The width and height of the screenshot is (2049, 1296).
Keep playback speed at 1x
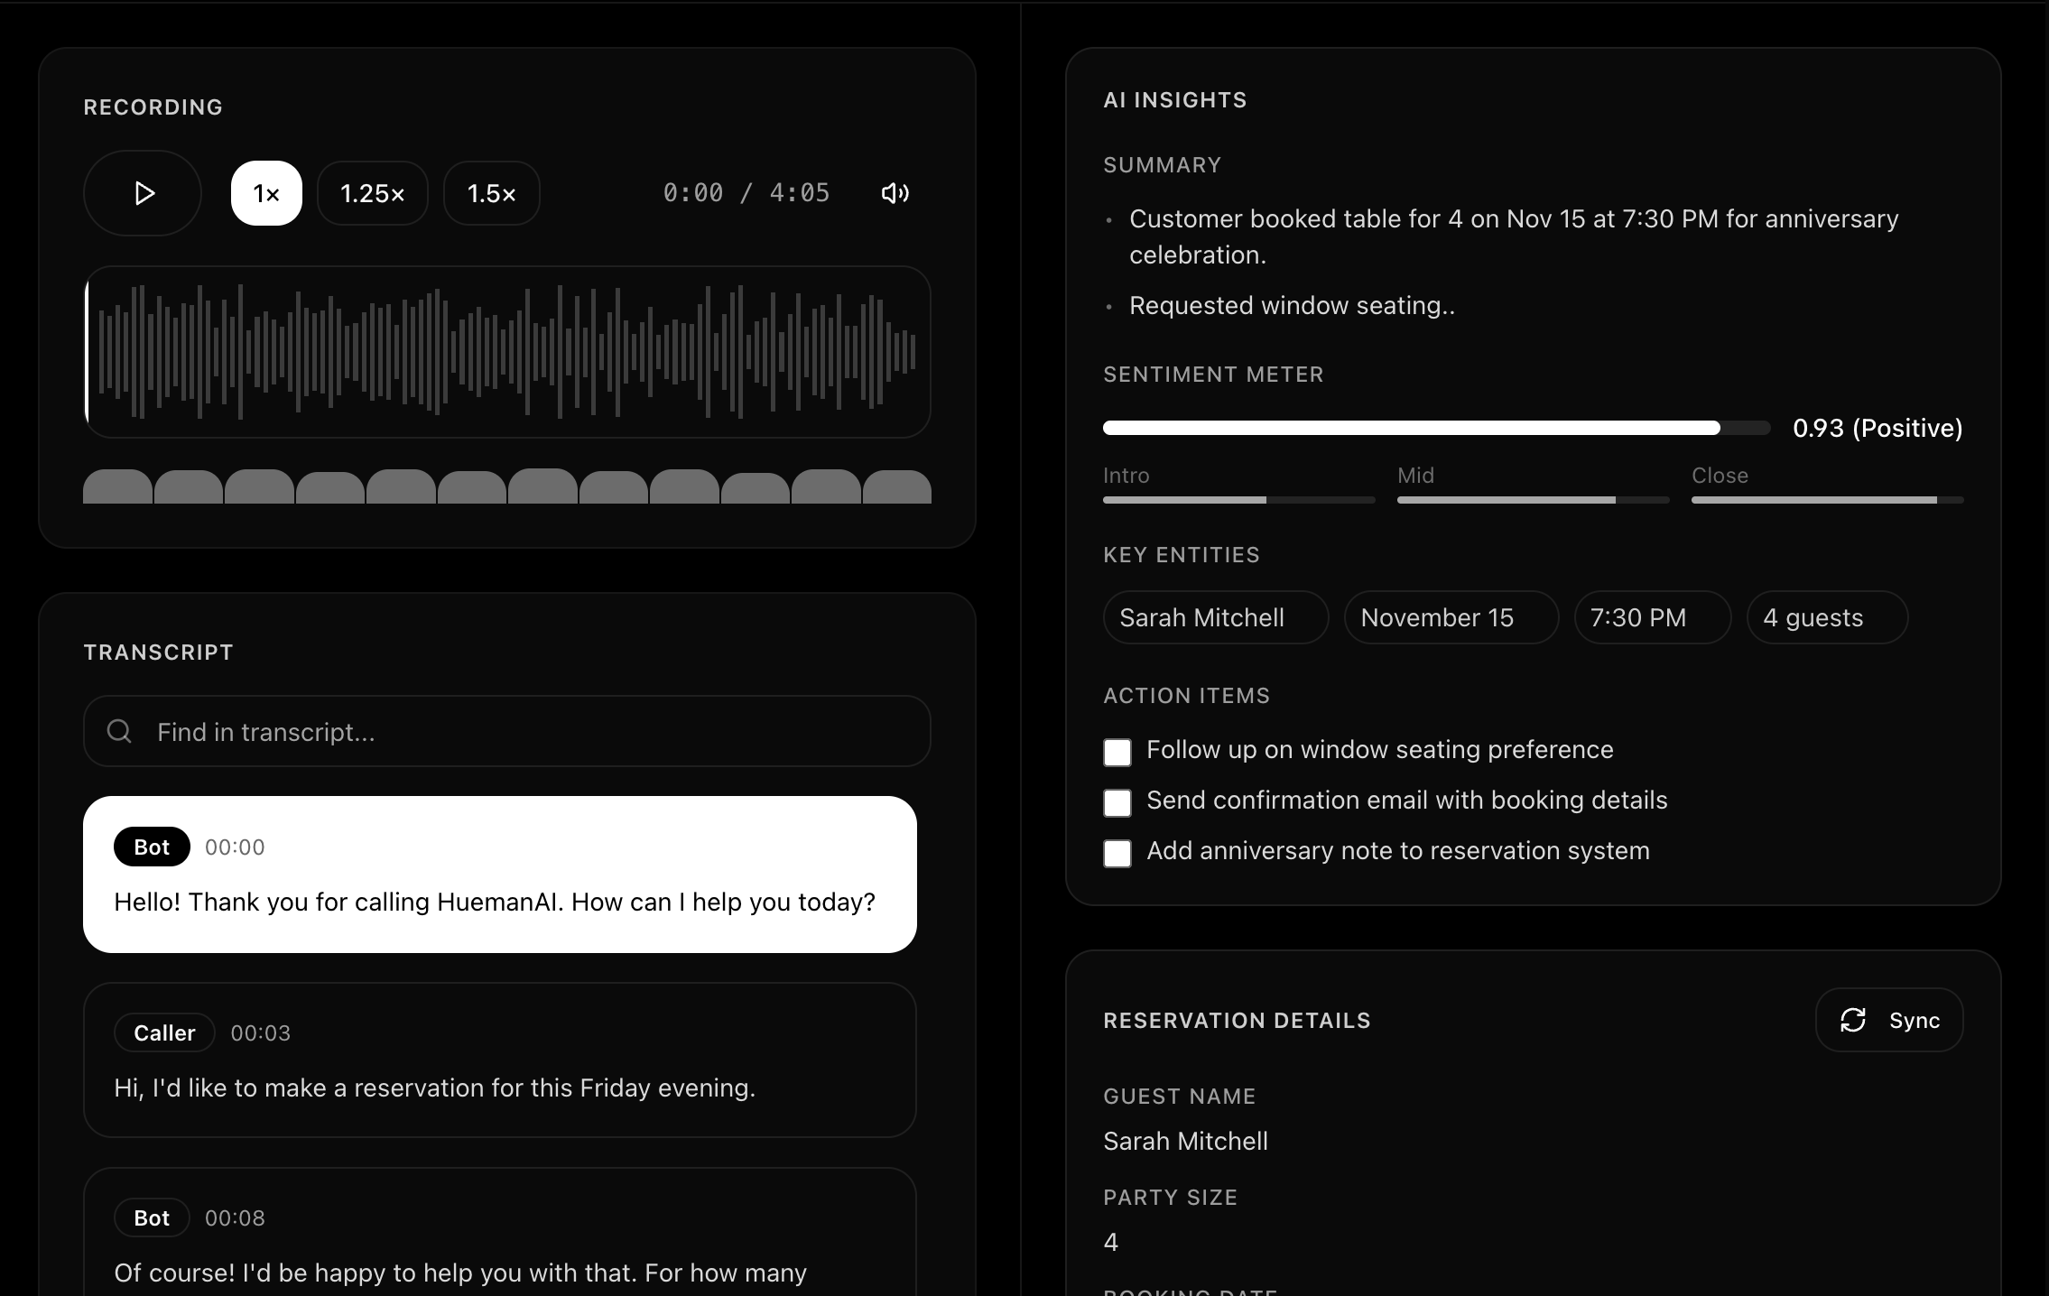[265, 192]
